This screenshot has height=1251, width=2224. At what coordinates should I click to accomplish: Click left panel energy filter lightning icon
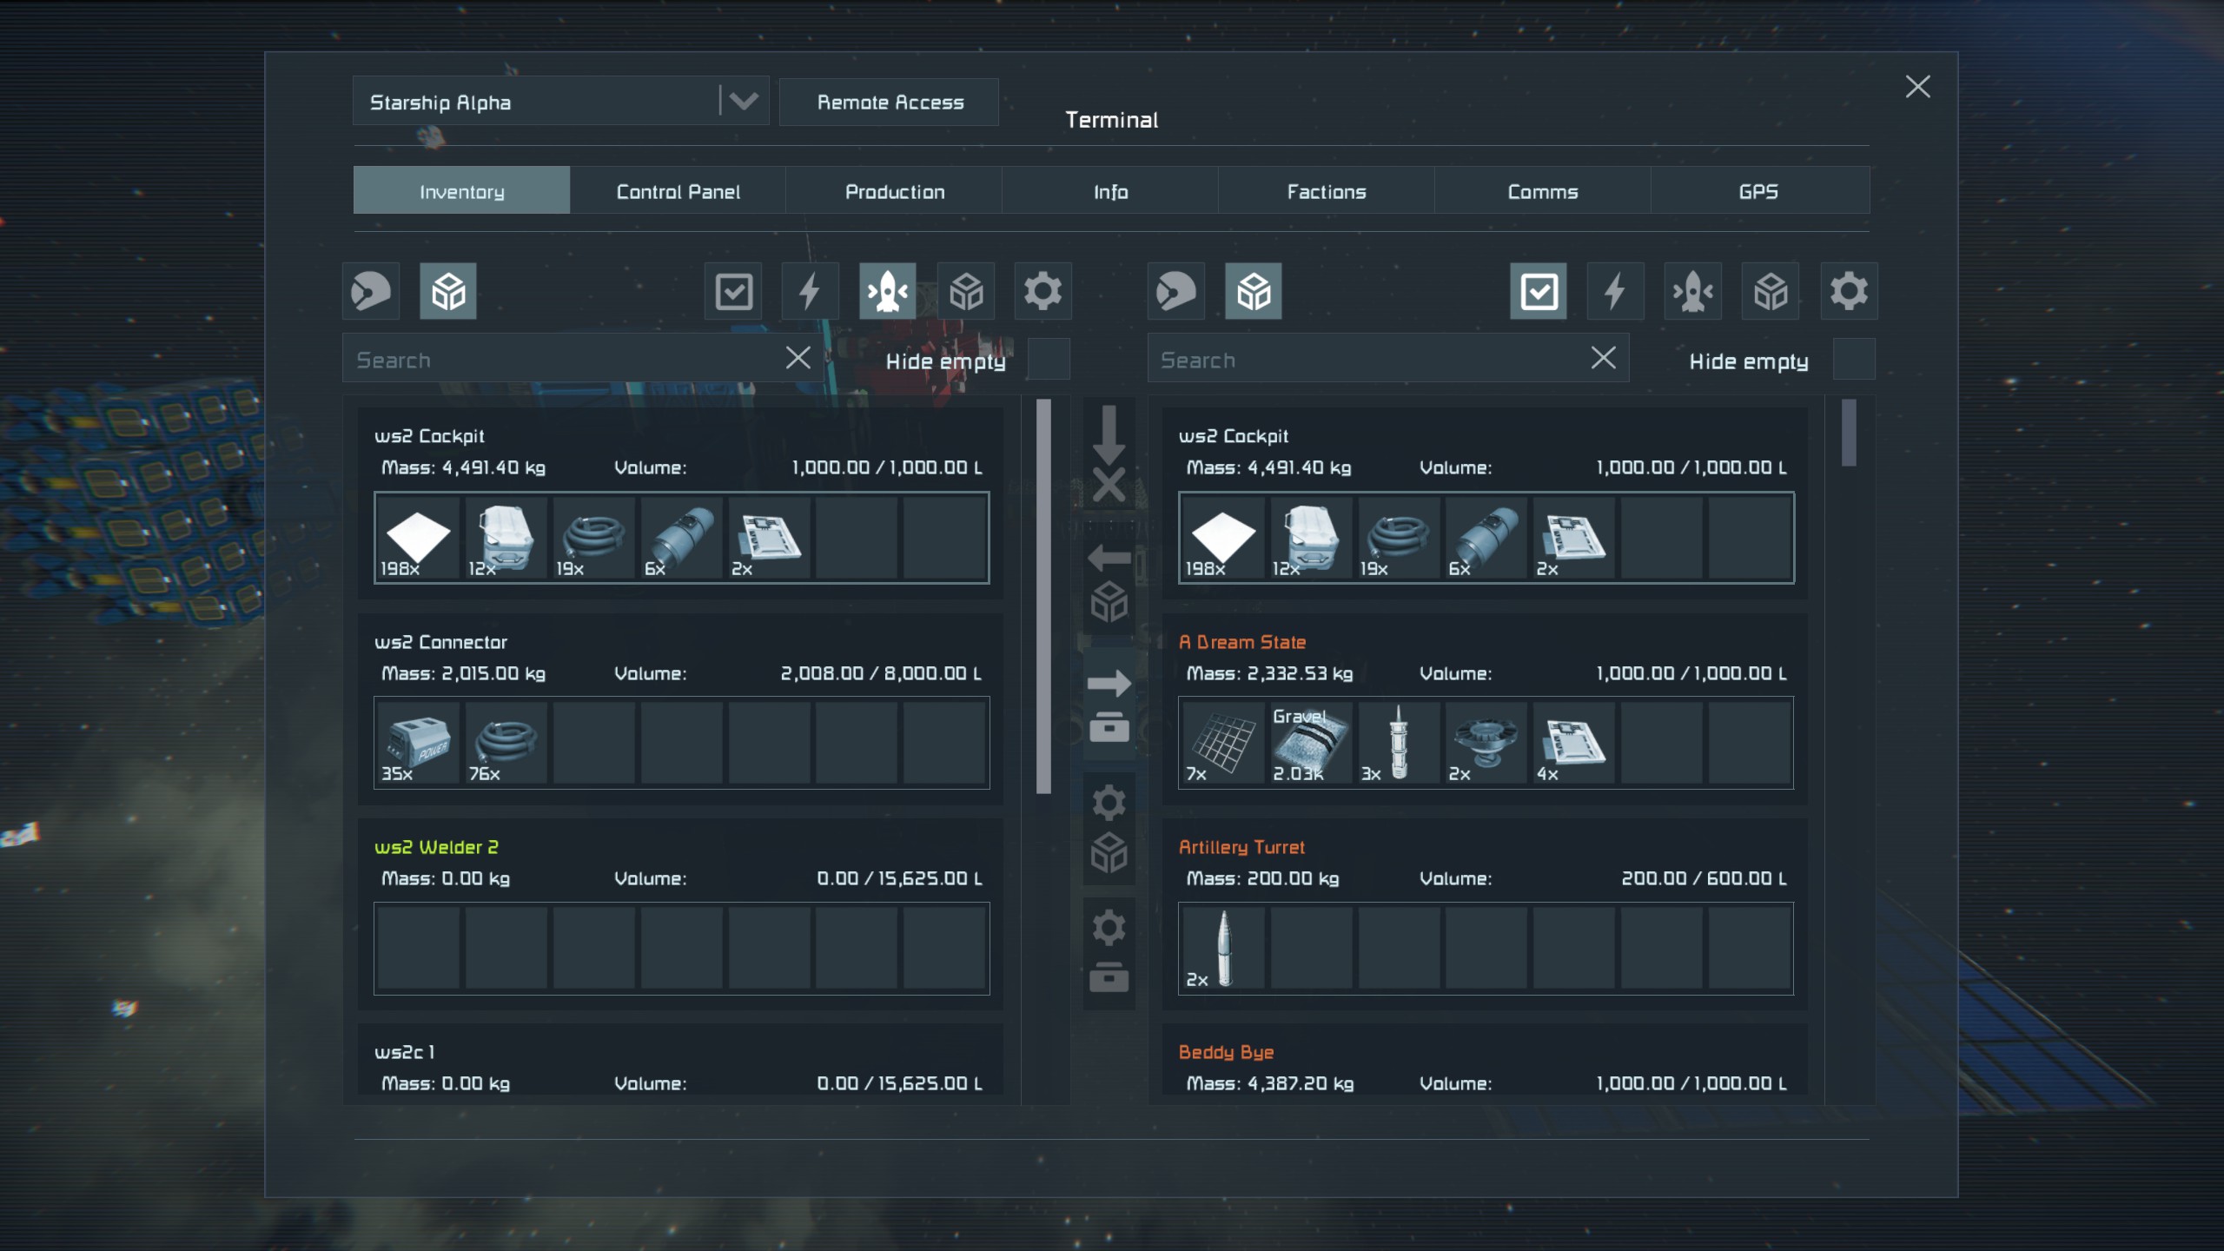coord(810,291)
